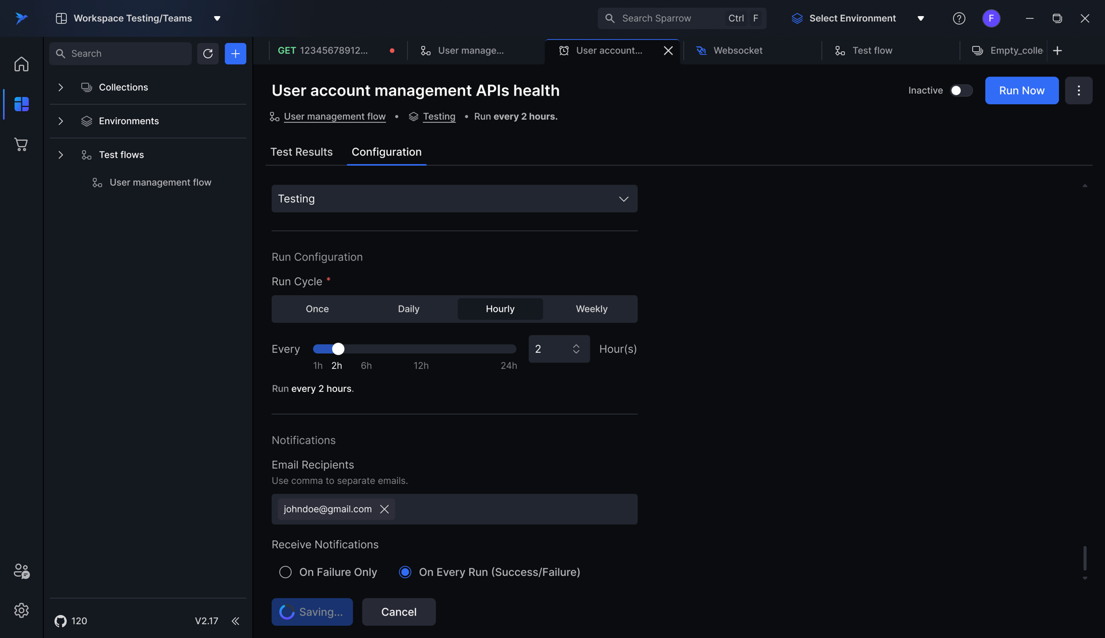Select On Every Run radio option
Image resolution: width=1105 pixels, height=638 pixels.
coord(405,572)
